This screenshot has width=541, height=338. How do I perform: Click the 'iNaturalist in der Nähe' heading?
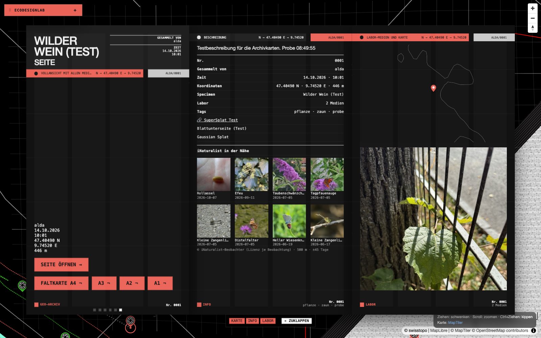click(223, 151)
